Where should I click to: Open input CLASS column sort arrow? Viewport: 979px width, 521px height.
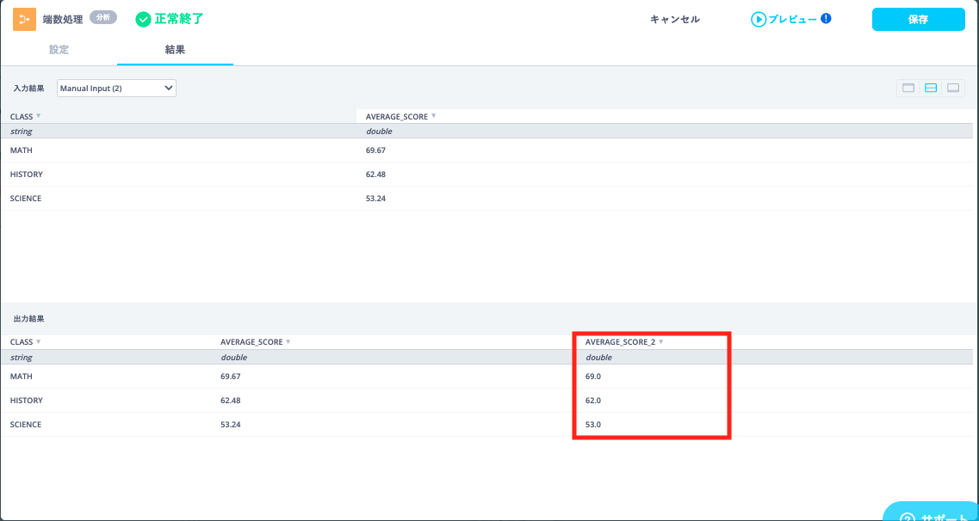(39, 116)
